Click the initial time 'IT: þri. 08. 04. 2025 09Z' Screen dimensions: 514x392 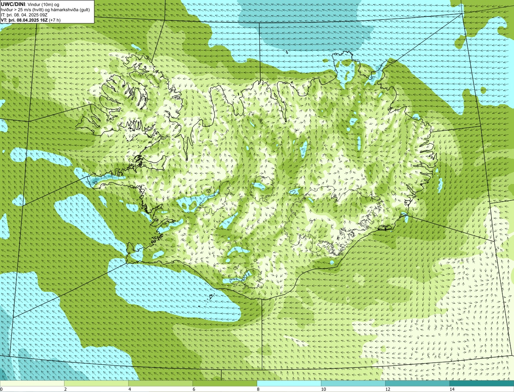pos(24,15)
